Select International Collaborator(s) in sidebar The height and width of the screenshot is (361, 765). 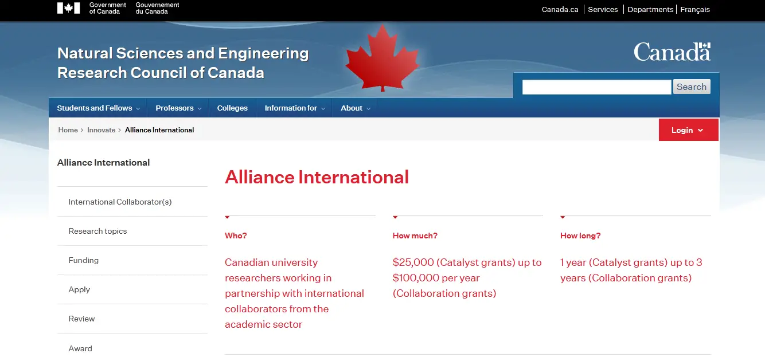point(120,202)
